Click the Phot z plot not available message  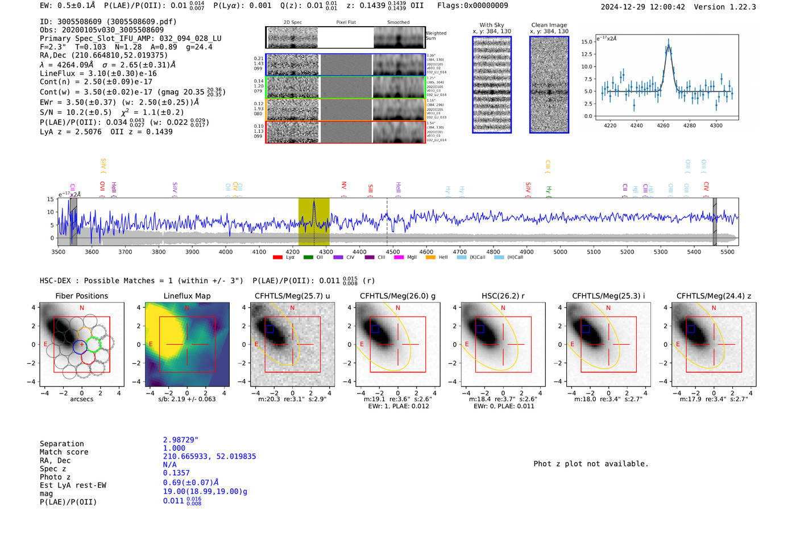(591, 464)
